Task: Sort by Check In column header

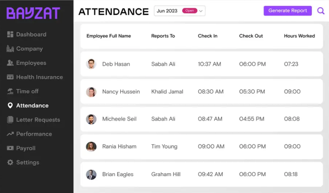Action: (x=208, y=36)
